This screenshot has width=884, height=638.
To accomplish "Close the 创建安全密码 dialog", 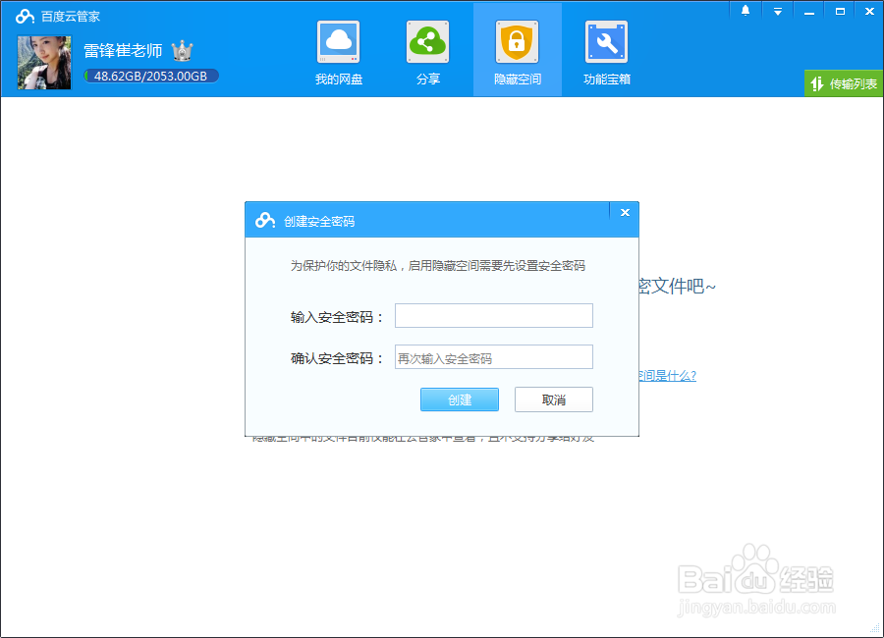I will 625,212.
